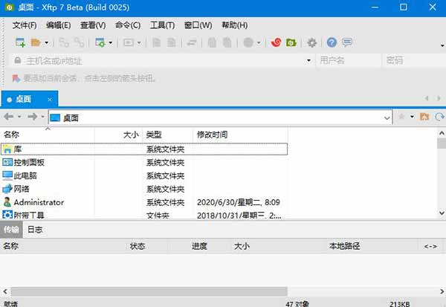446x307 pixels.
Task: Click the red Xshell launcher icon
Action: [x=277, y=43]
